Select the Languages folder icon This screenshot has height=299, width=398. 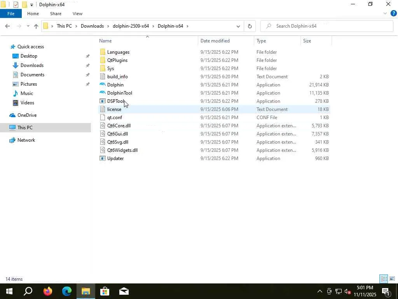[x=103, y=52]
